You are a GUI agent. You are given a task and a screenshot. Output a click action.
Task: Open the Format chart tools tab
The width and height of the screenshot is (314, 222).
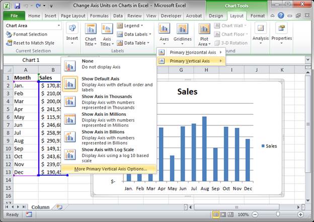tap(258, 16)
